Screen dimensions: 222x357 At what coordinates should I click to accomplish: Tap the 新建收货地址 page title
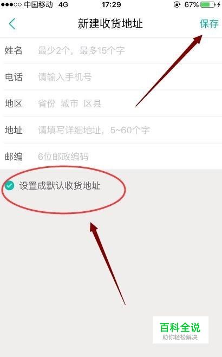click(110, 24)
